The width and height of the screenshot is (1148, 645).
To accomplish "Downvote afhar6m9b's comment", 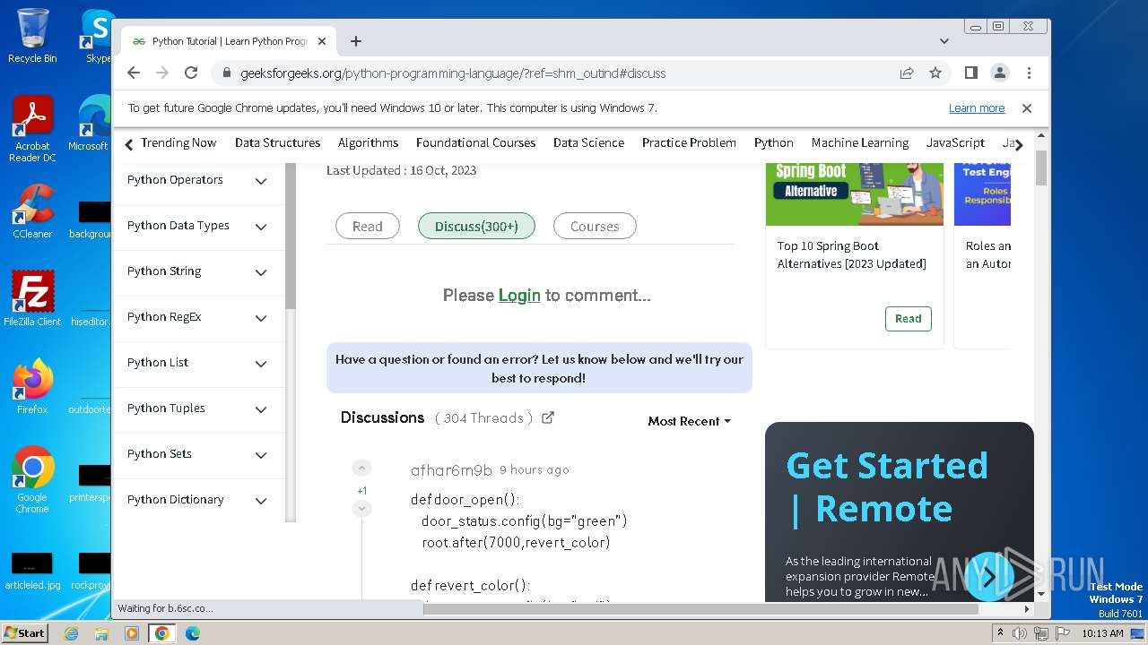I will 361,509.
